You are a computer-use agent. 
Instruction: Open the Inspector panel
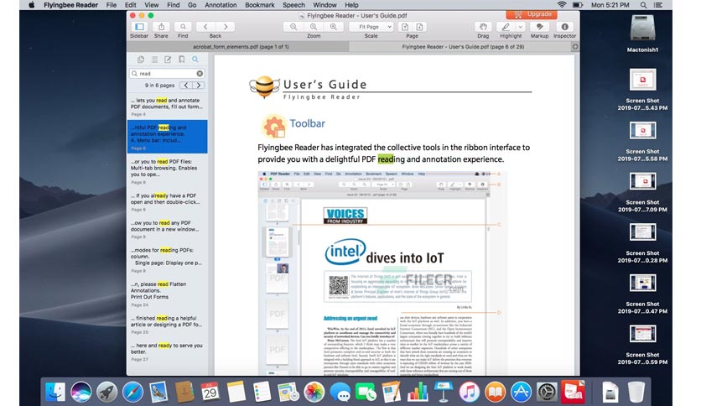[564, 27]
